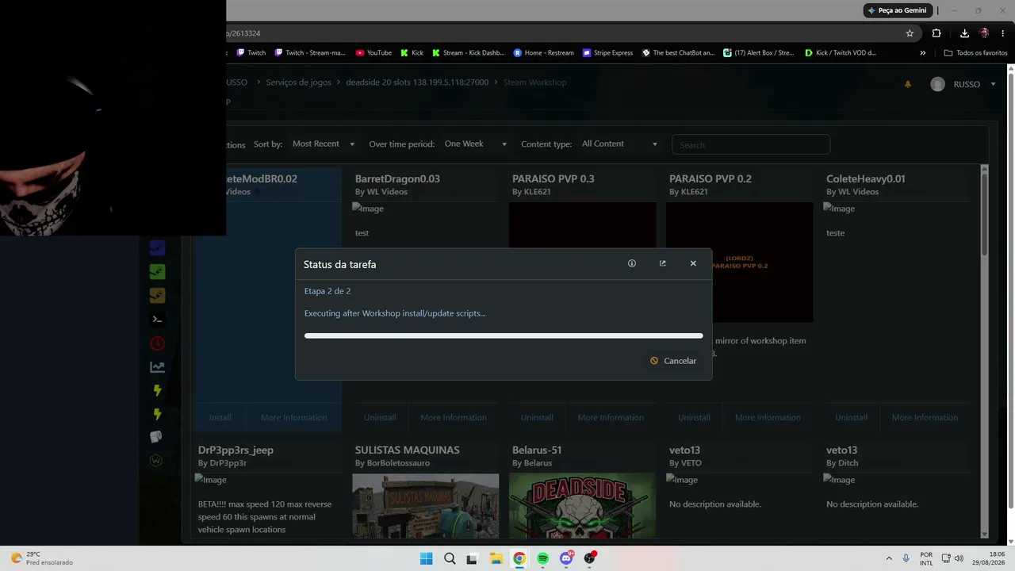This screenshot has width=1015, height=571.
Task: Open the Kick / Twitch VOD bookmark
Action: (x=841, y=53)
